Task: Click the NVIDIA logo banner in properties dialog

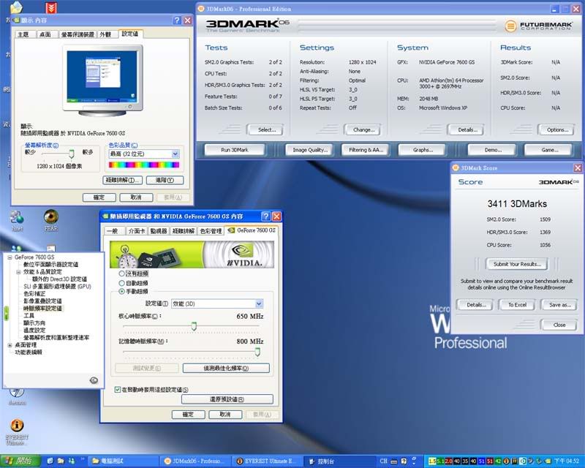Action: click(192, 254)
